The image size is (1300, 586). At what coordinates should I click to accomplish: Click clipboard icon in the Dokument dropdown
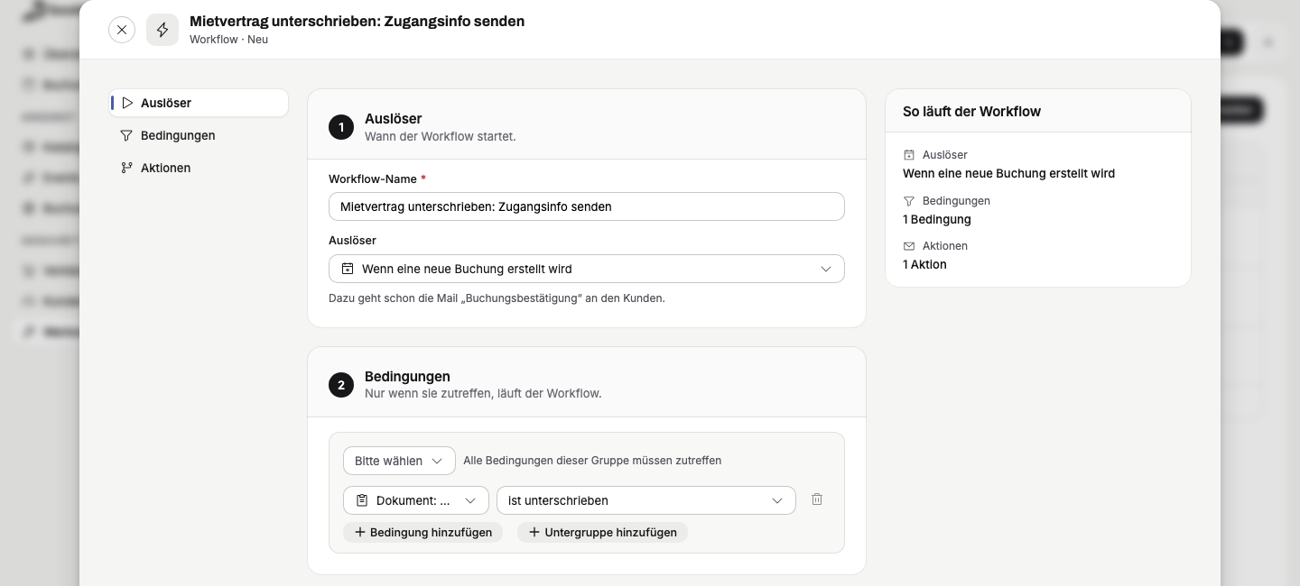point(362,500)
